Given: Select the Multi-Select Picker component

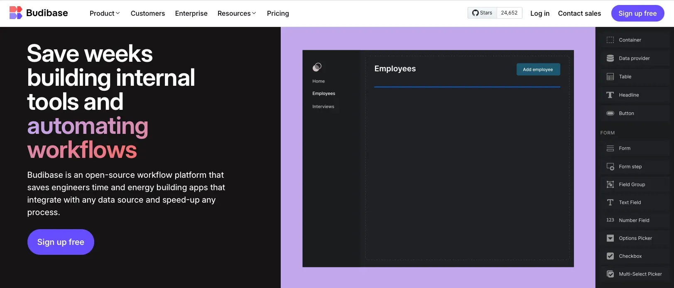Looking at the screenshot, I should 640,274.
